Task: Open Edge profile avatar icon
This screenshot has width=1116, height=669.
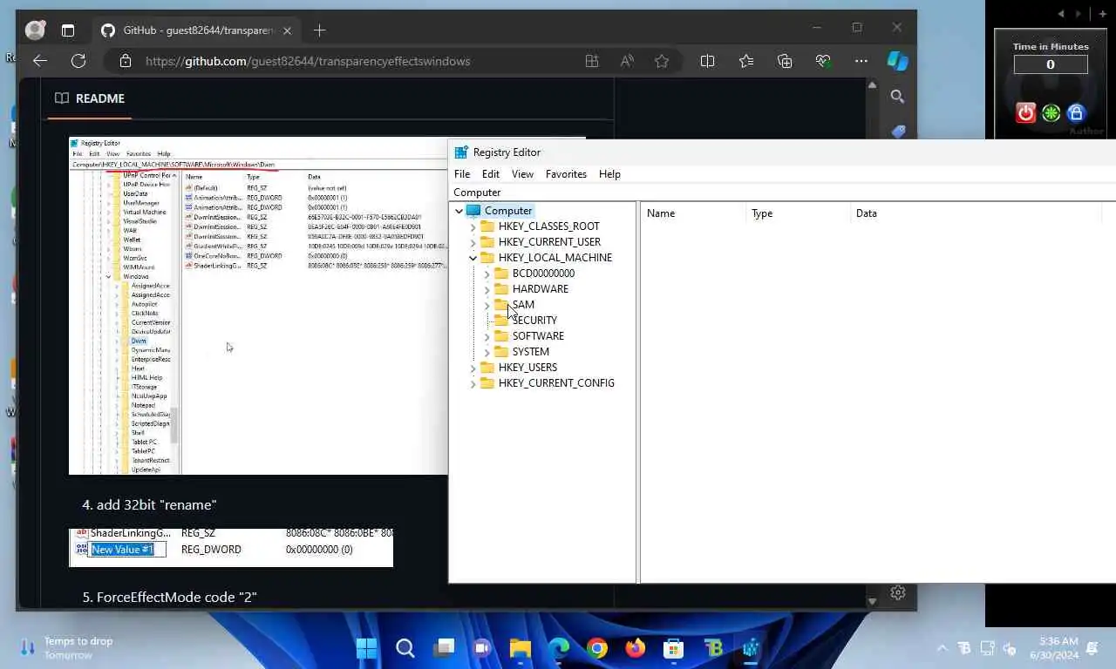Action: 36,30
